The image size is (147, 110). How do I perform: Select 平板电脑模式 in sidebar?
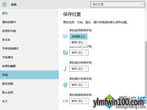[x=29, y=48]
